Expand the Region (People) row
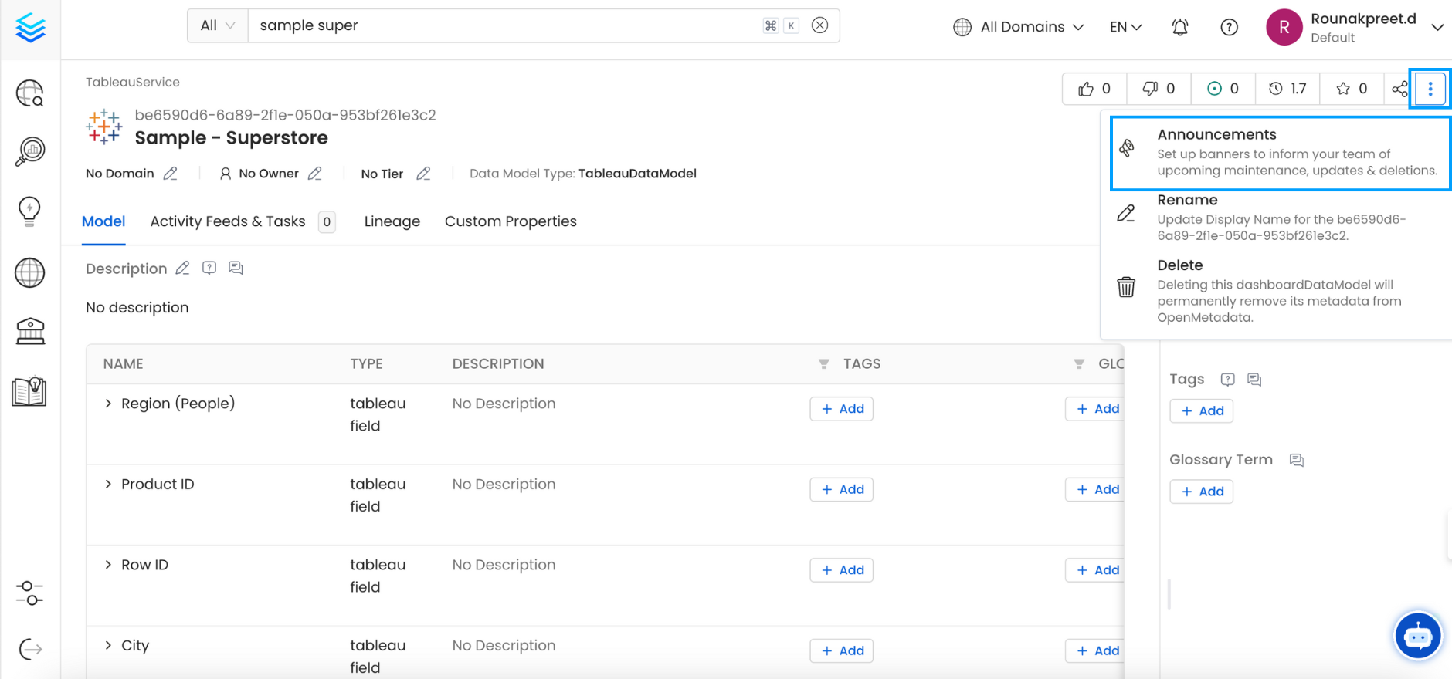Viewport: 1452px width, 679px height. tap(108, 404)
